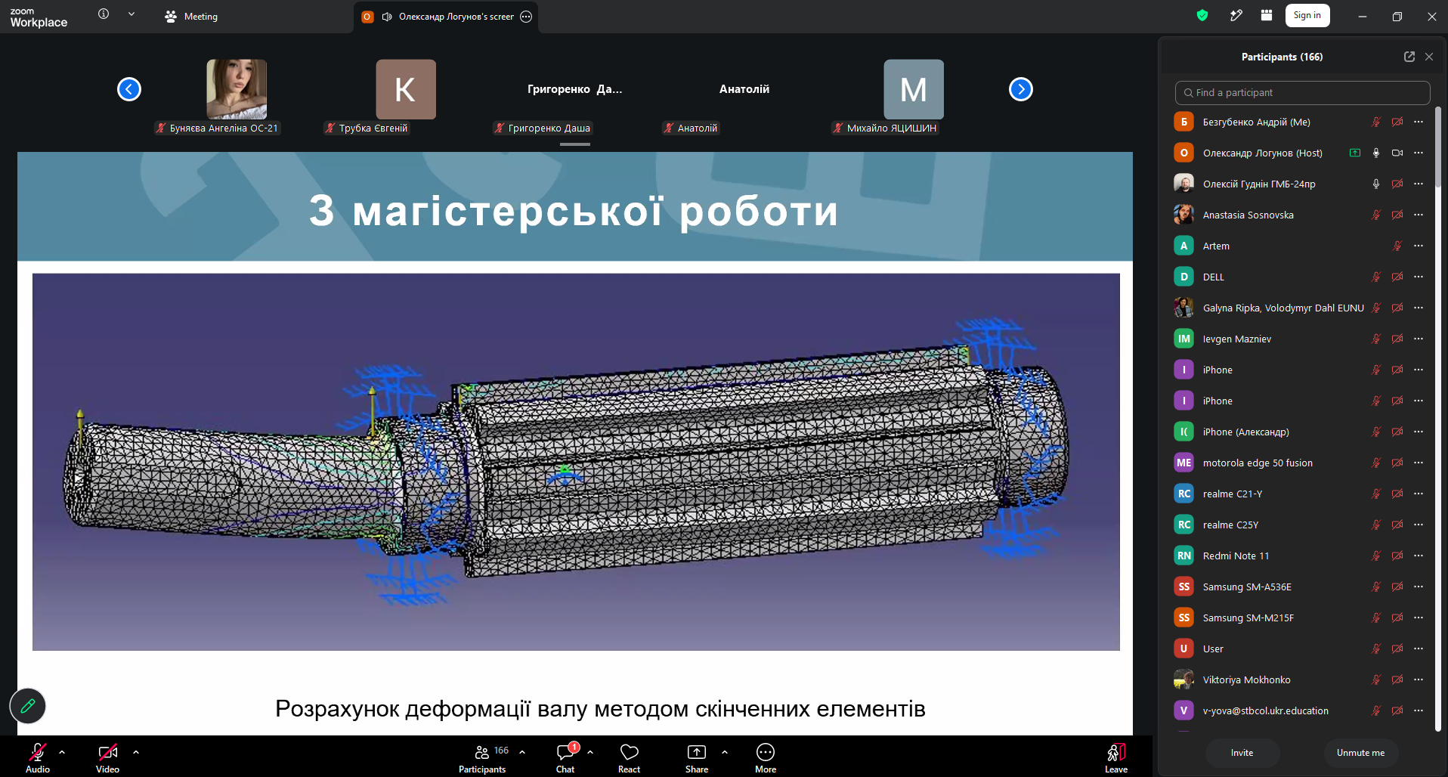The image size is (1448, 777).
Task: Open meeting info icon in title bar
Action: pyautogui.click(x=104, y=14)
